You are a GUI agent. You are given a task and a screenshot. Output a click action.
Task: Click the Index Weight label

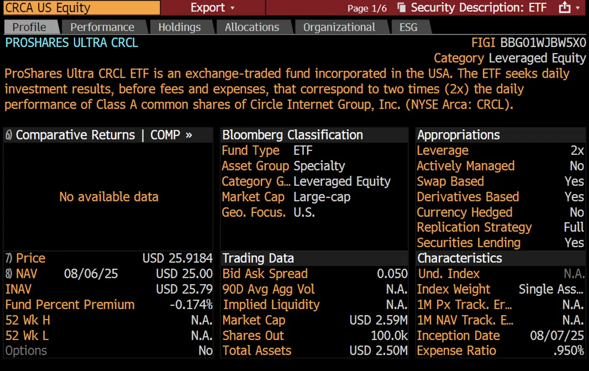(454, 289)
